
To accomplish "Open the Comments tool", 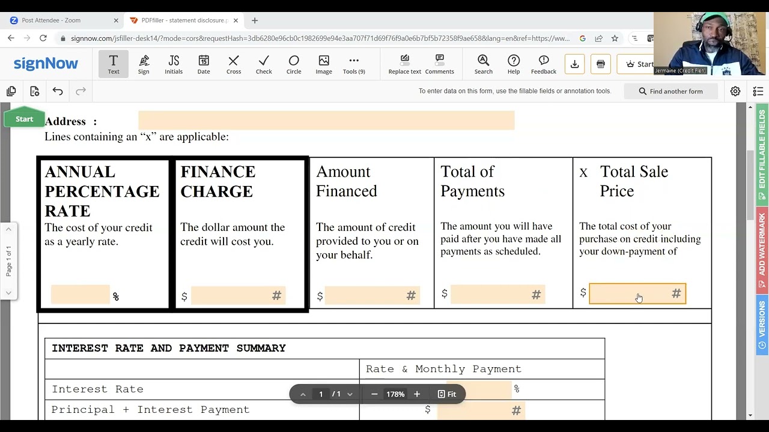I will (x=439, y=64).
